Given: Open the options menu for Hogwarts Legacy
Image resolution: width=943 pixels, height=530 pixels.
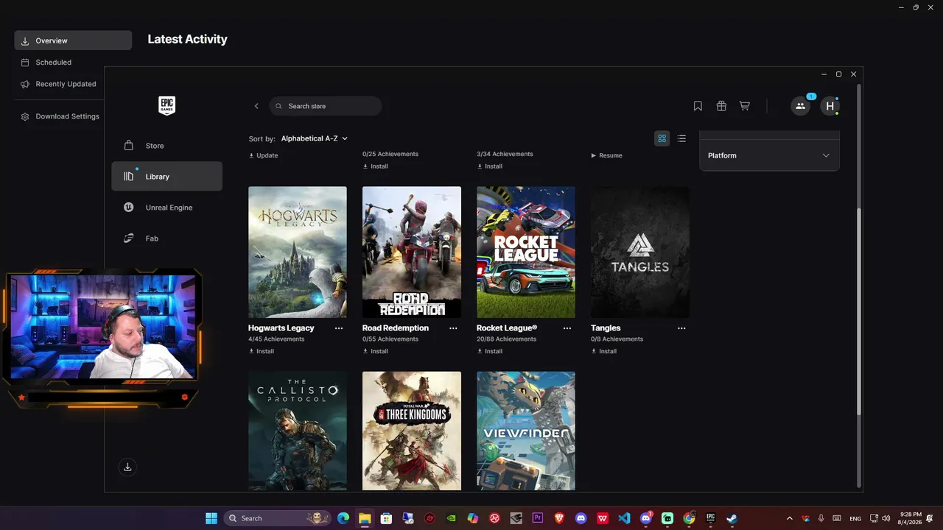Looking at the screenshot, I should (x=339, y=328).
